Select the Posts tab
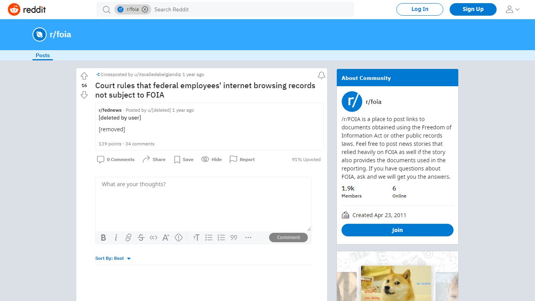The image size is (535, 301). pos(43,56)
